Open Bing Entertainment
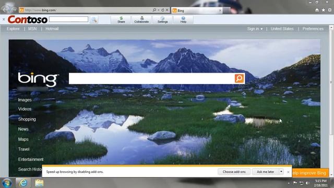Image resolution: width=334 pixels, height=188 pixels. coord(31,159)
